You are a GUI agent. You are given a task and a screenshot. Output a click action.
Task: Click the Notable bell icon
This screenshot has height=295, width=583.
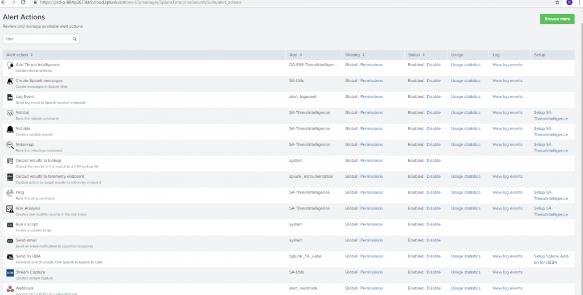(x=10, y=129)
